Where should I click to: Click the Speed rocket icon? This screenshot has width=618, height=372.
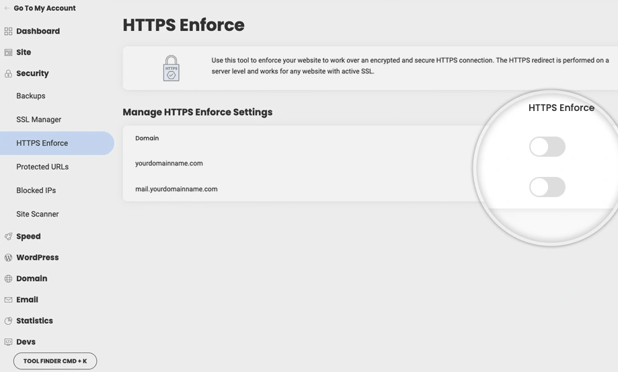click(8, 237)
